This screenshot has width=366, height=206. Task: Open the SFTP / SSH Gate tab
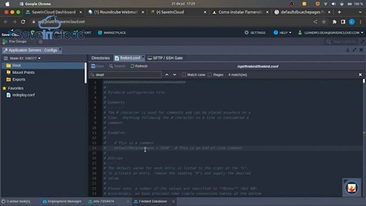coord(165,58)
